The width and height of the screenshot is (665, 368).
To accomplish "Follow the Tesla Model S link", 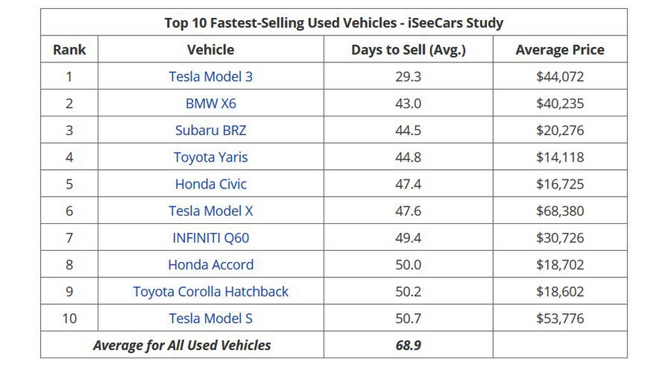I will click(211, 319).
